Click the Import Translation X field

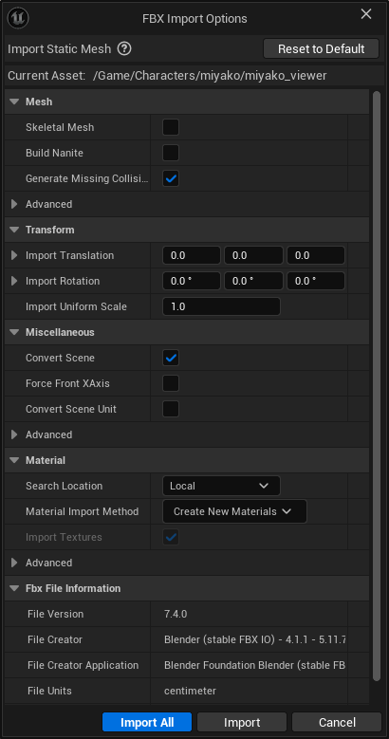(192, 255)
